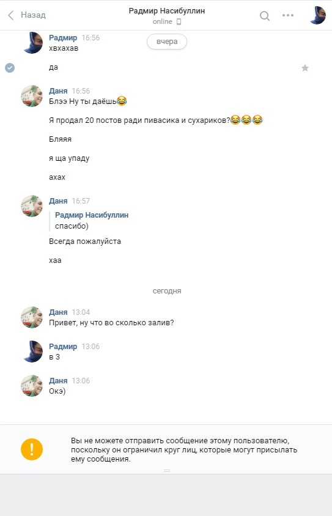Open Радмир Насибуллин's name in header
The width and height of the screenshot is (332, 516).
(x=167, y=11)
